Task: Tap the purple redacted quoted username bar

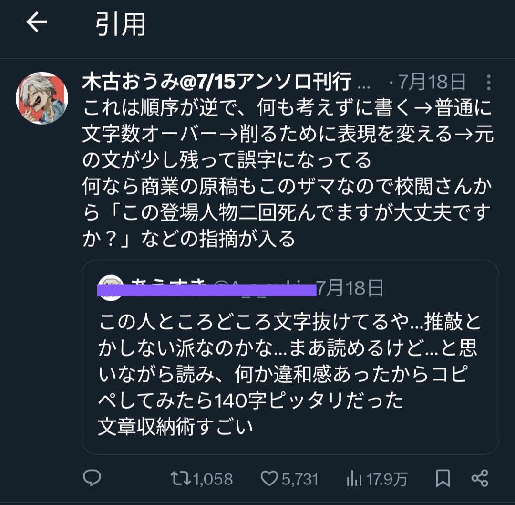Action: tap(207, 290)
